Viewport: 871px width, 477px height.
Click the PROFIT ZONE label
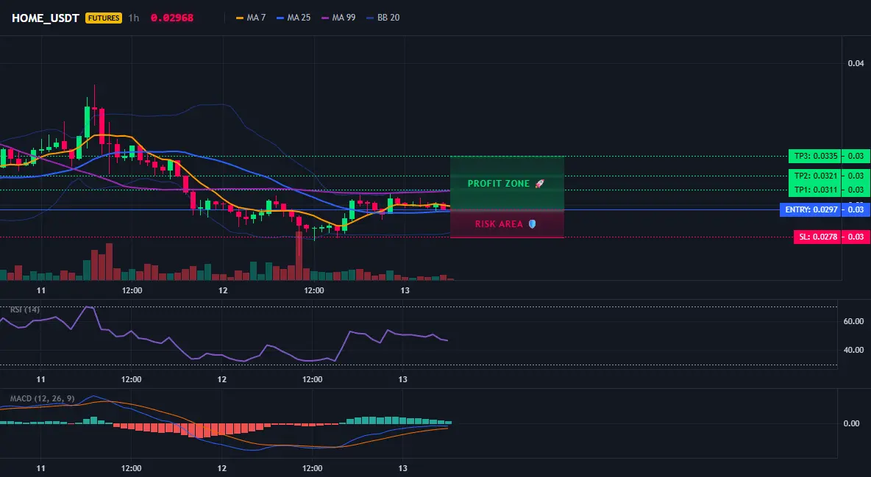click(499, 184)
